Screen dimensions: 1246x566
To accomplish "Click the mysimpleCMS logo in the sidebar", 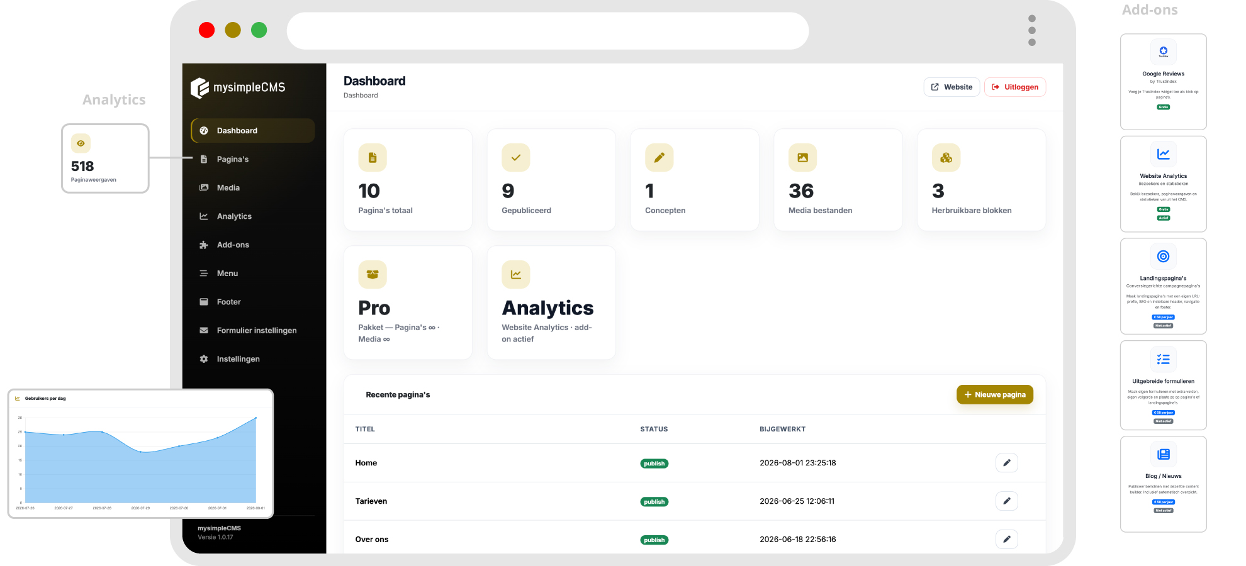I will coord(238,87).
